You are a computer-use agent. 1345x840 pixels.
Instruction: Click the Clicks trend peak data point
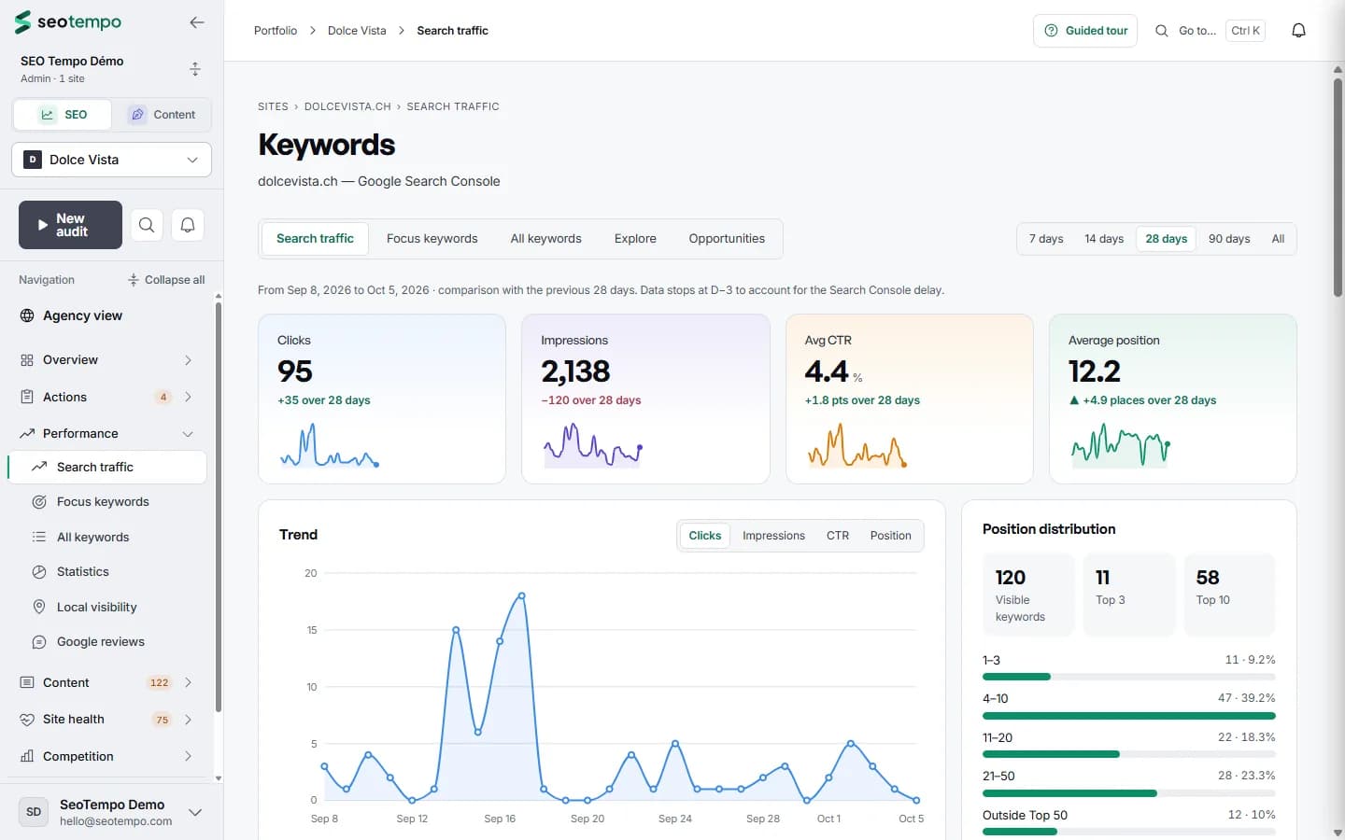coord(521,595)
